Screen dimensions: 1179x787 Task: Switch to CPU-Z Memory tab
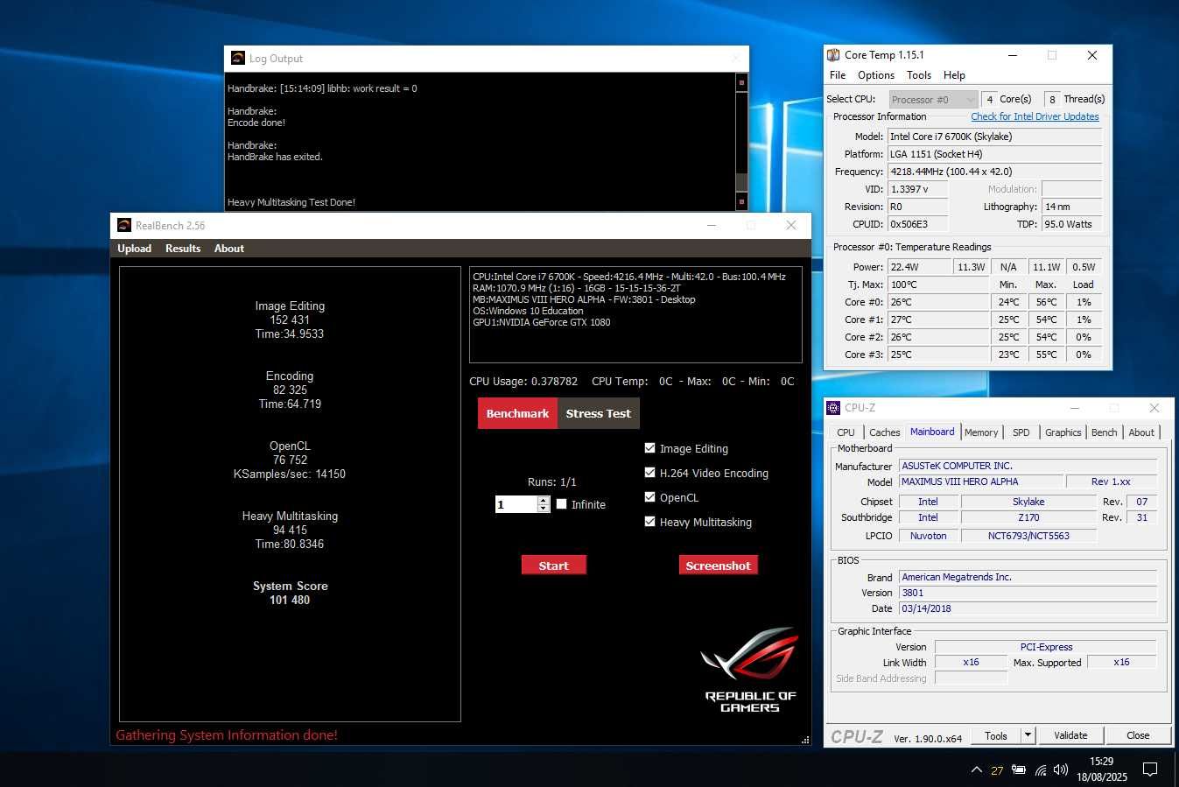981,432
